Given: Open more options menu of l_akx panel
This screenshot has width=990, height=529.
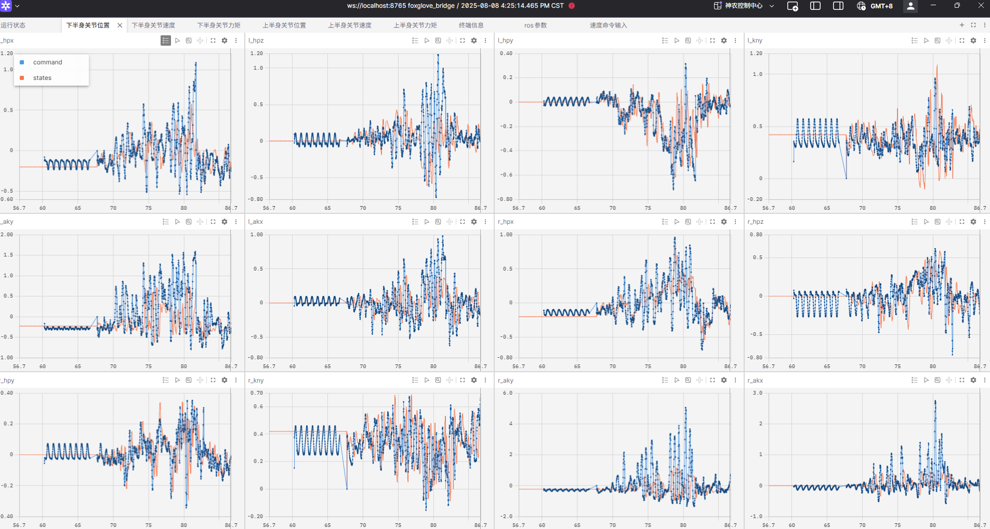Looking at the screenshot, I should [x=485, y=222].
